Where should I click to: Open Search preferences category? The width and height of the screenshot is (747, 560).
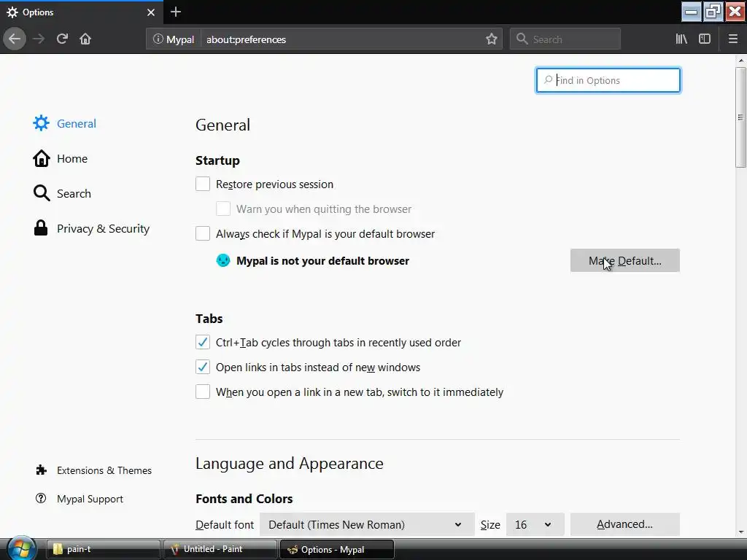62,193
